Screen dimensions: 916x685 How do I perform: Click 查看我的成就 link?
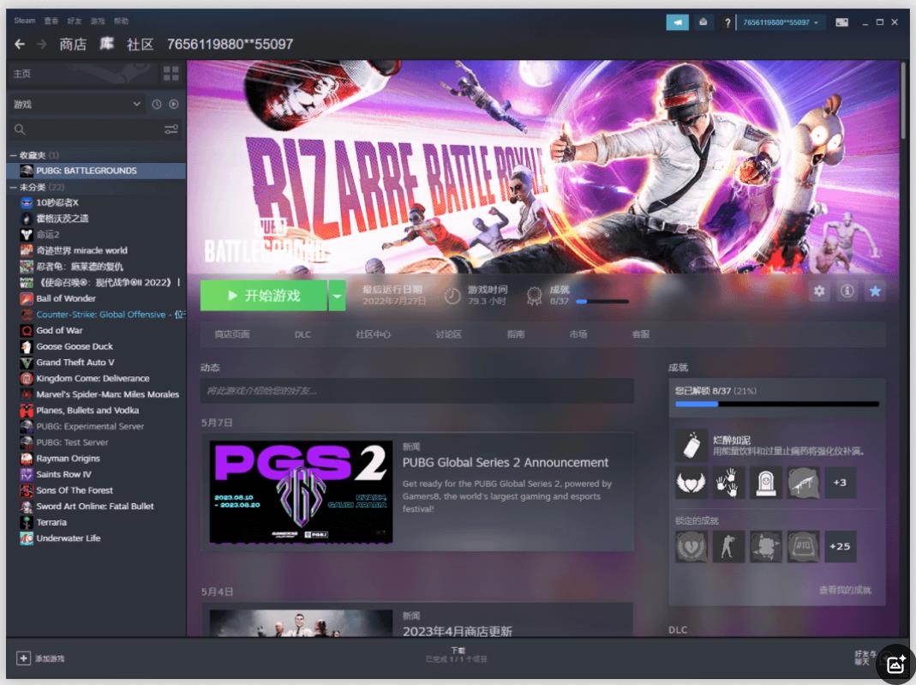(x=845, y=591)
